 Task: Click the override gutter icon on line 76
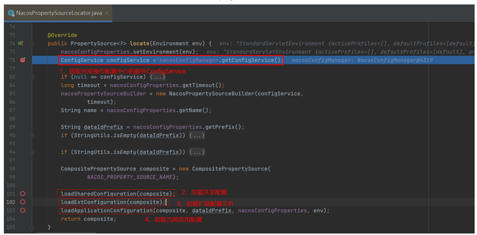point(21,44)
